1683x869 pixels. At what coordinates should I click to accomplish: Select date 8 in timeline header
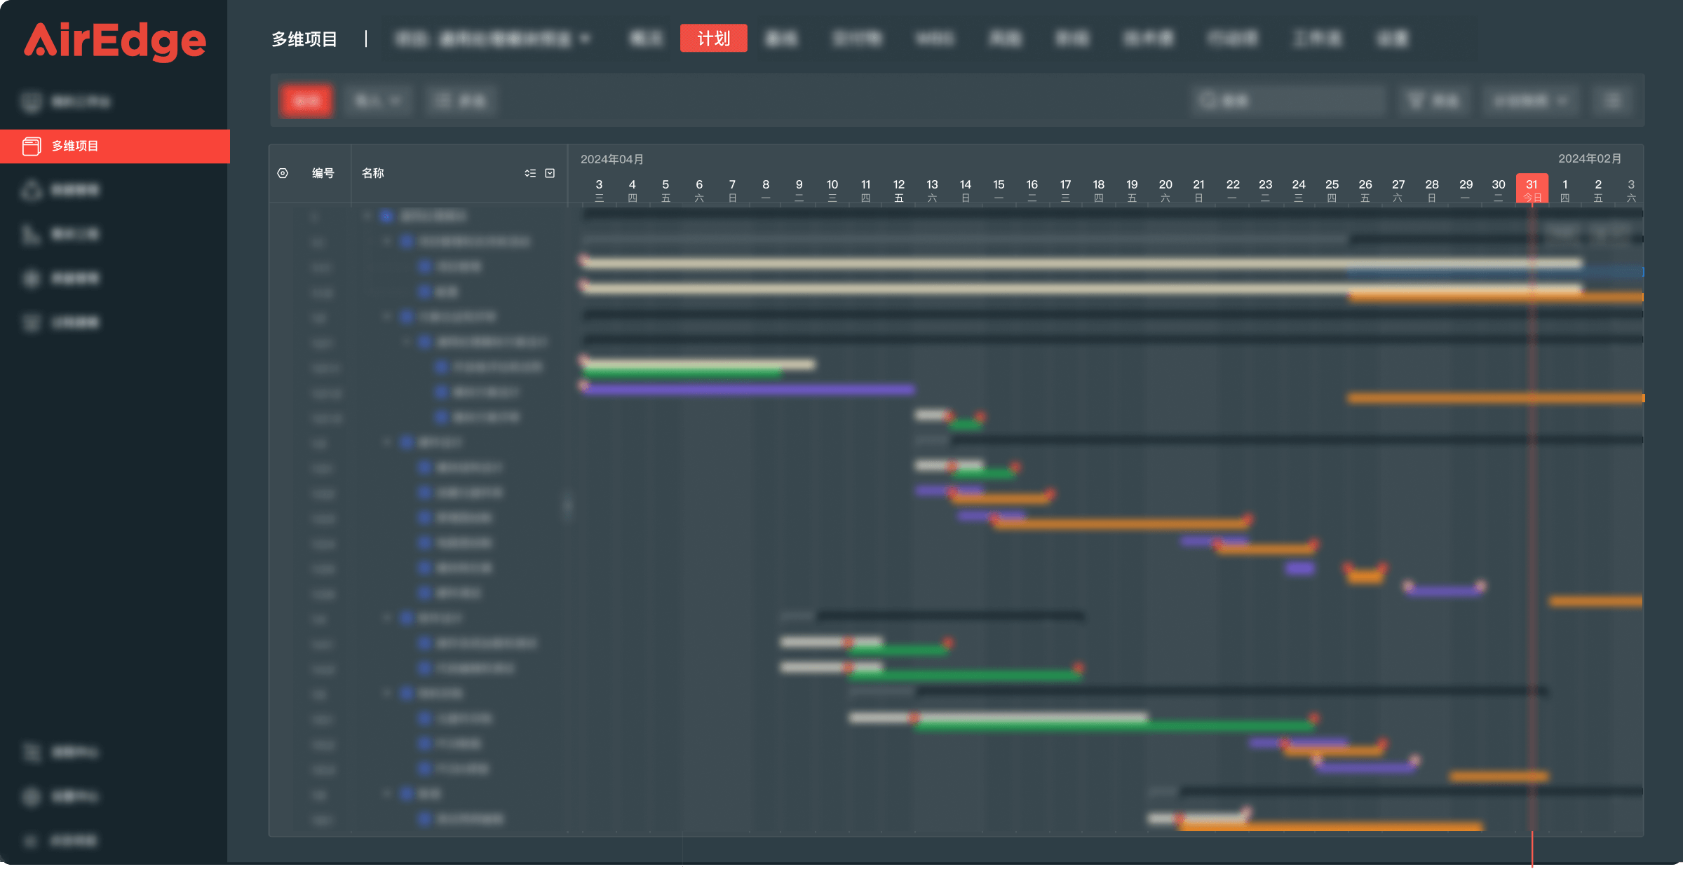point(766,190)
